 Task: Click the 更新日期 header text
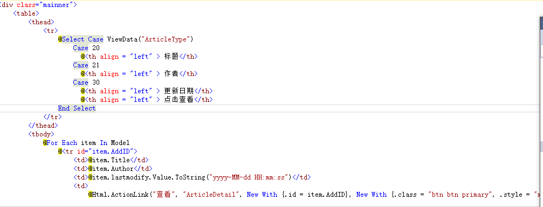[x=179, y=91]
